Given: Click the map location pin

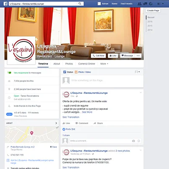Looking at the screenshot, I should 32,133.
